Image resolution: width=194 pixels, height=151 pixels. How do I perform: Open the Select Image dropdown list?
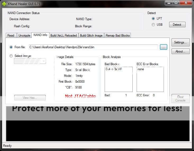[x=44, y=61]
